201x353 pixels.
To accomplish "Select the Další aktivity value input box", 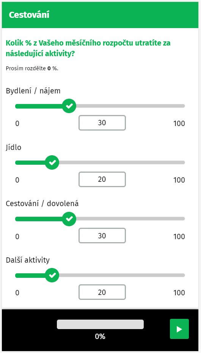I will [102, 292].
